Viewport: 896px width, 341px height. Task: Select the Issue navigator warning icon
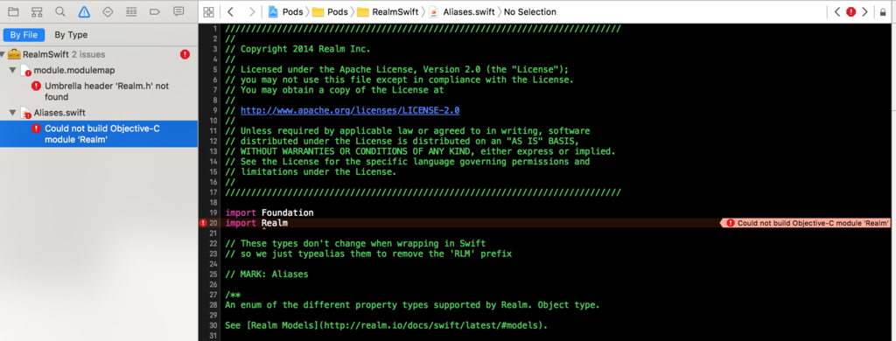(x=84, y=11)
